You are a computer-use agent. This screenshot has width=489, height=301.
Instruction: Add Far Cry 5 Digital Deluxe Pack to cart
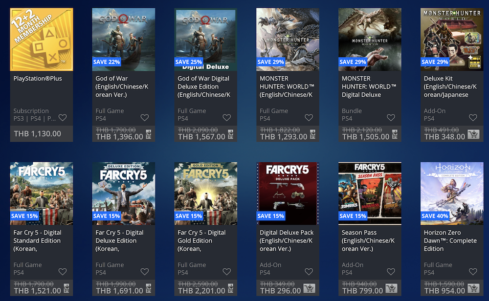(309, 289)
